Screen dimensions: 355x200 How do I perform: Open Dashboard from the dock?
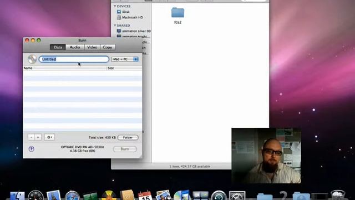(35, 196)
